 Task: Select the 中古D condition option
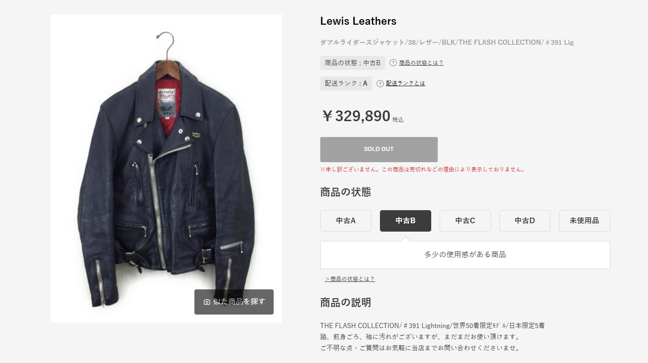pos(525,221)
